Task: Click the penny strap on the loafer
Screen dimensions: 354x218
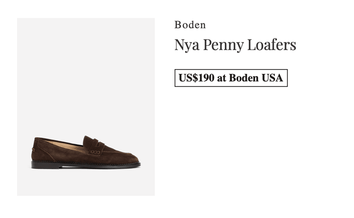Action: coord(98,142)
